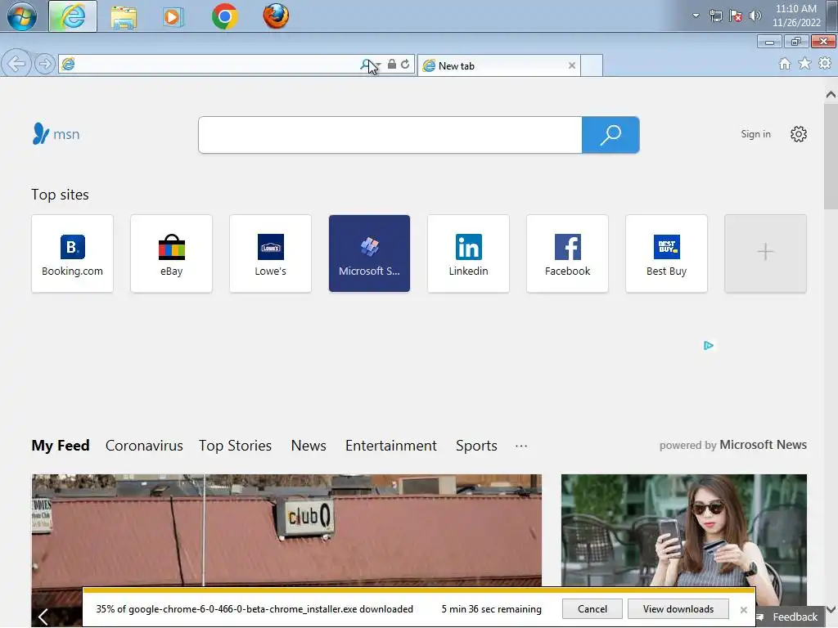Open Favorites star icon
Viewport: 838px width, 628px height.
tap(804, 64)
